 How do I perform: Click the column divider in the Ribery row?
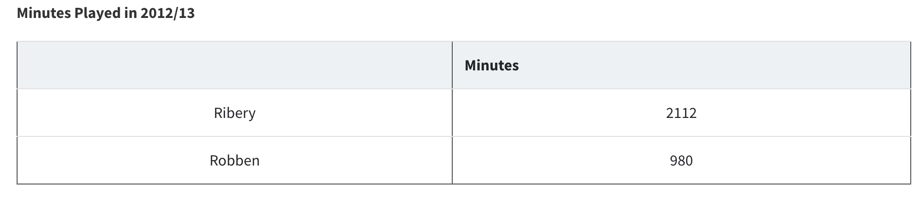click(452, 113)
